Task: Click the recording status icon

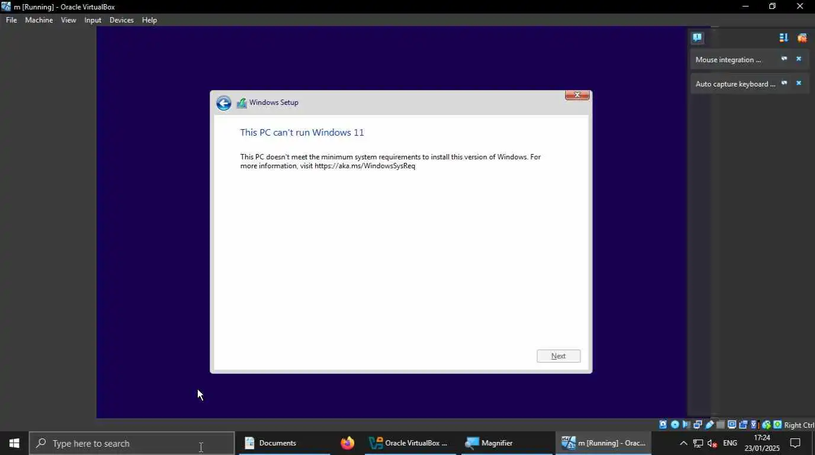Action: 743,425
